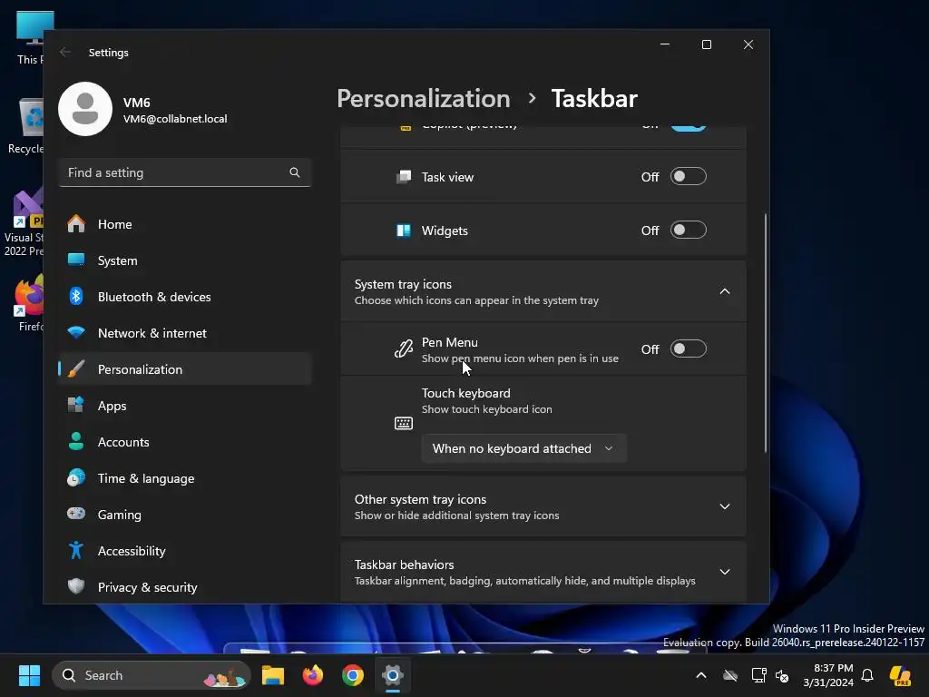Open System settings page
The width and height of the screenshot is (929, 697).
[x=185, y=260]
